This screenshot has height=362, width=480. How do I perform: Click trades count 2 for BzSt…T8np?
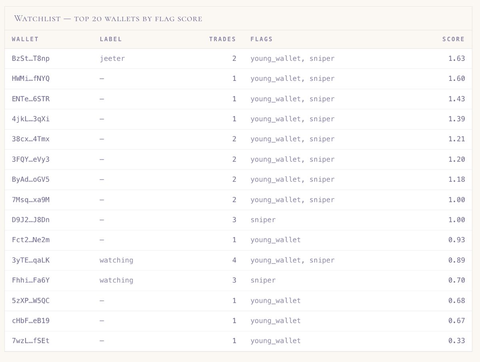click(x=234, y=58)
